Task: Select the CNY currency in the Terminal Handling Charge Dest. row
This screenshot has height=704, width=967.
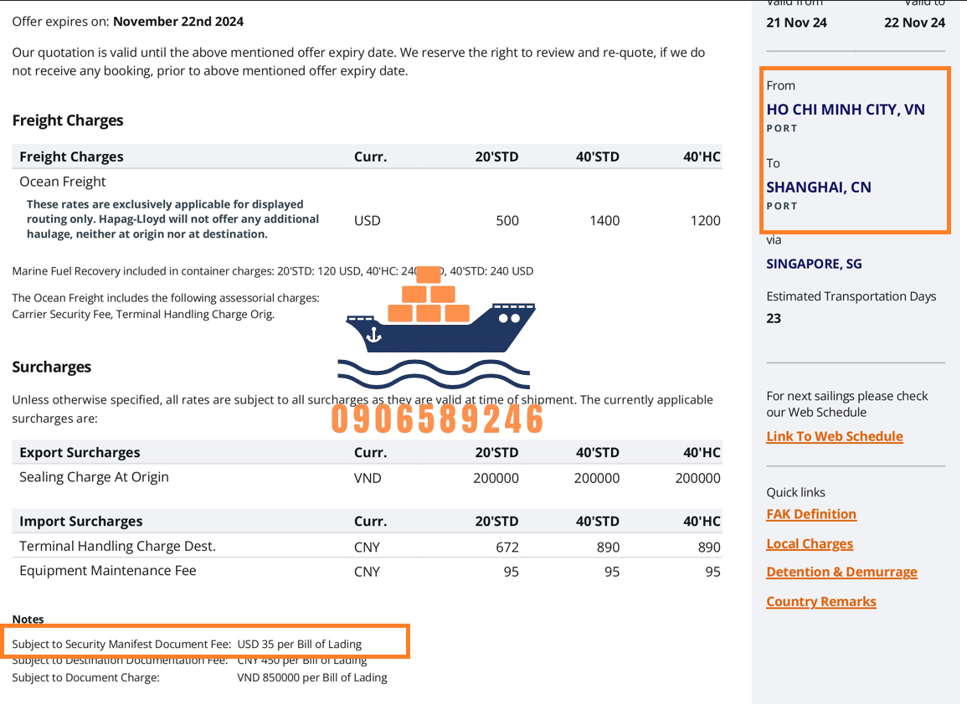Action: click(x=367, y=547)
